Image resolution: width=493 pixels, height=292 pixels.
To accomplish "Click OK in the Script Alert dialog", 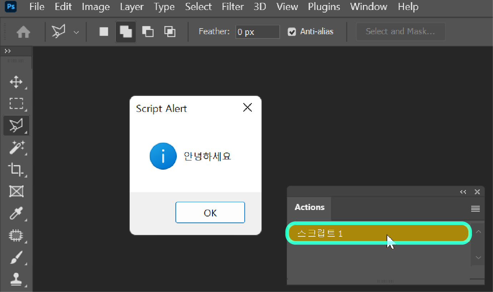I will [x=210, y=212].
